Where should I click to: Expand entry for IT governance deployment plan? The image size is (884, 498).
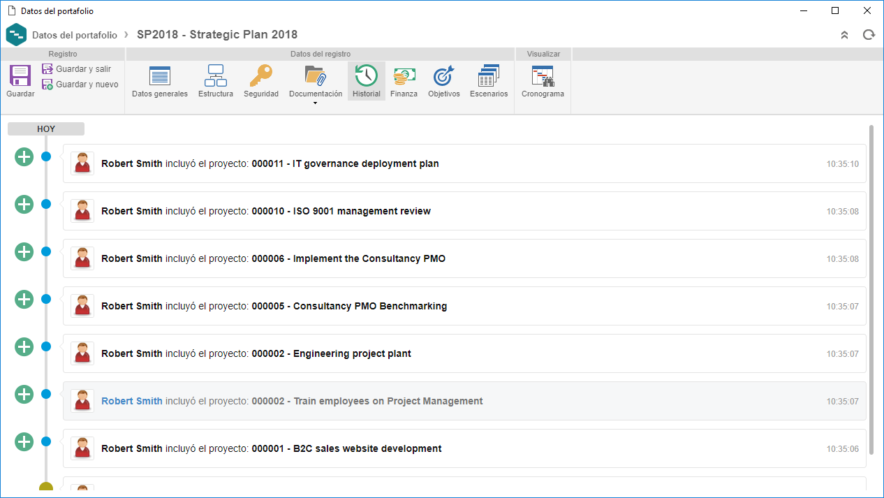24,157
